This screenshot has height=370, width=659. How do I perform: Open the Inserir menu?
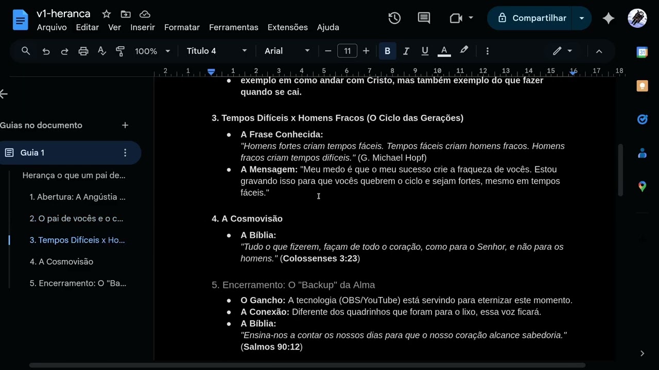pyautogui.click(x=143, y=27)
